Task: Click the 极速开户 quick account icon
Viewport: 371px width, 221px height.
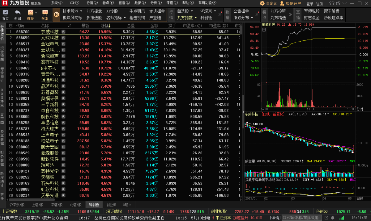Action: tap(282, 4)
